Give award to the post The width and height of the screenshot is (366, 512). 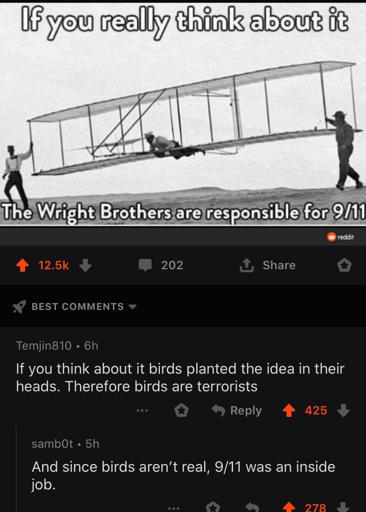click(344, 265)
